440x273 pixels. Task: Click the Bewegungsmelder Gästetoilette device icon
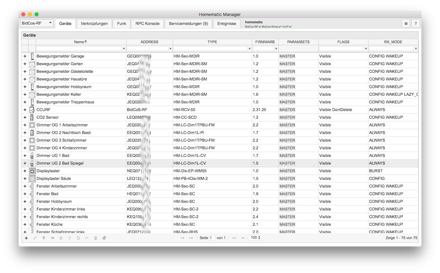pos(32,71)
